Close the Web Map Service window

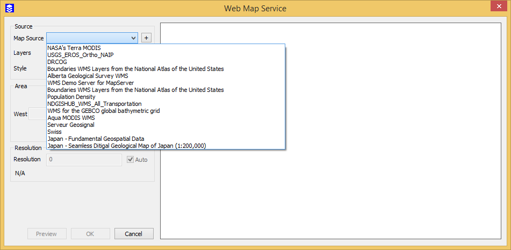pyautogui.click(x=498, y=7)
